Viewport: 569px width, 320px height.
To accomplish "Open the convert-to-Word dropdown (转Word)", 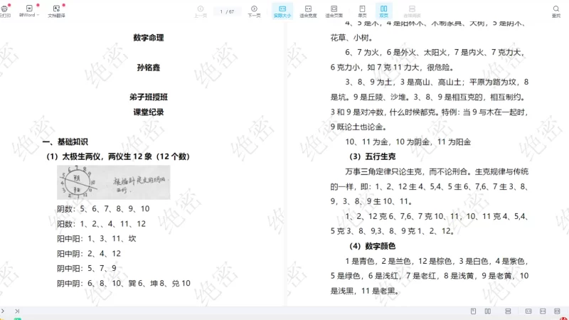I will coord(29,11).
